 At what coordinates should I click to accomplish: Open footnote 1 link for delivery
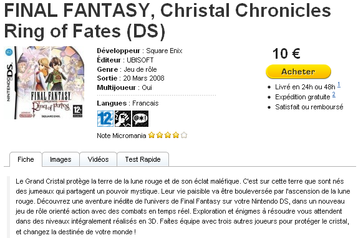[339, 84]
